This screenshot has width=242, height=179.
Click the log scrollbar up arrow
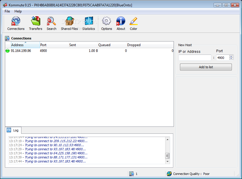[x=168, y=140]
